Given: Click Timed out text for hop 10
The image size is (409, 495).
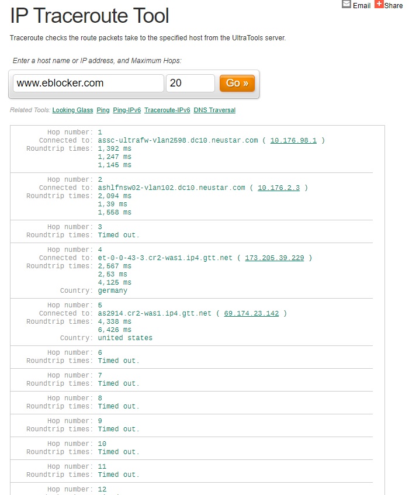Looking at the screenshot, I should (119, 452).
